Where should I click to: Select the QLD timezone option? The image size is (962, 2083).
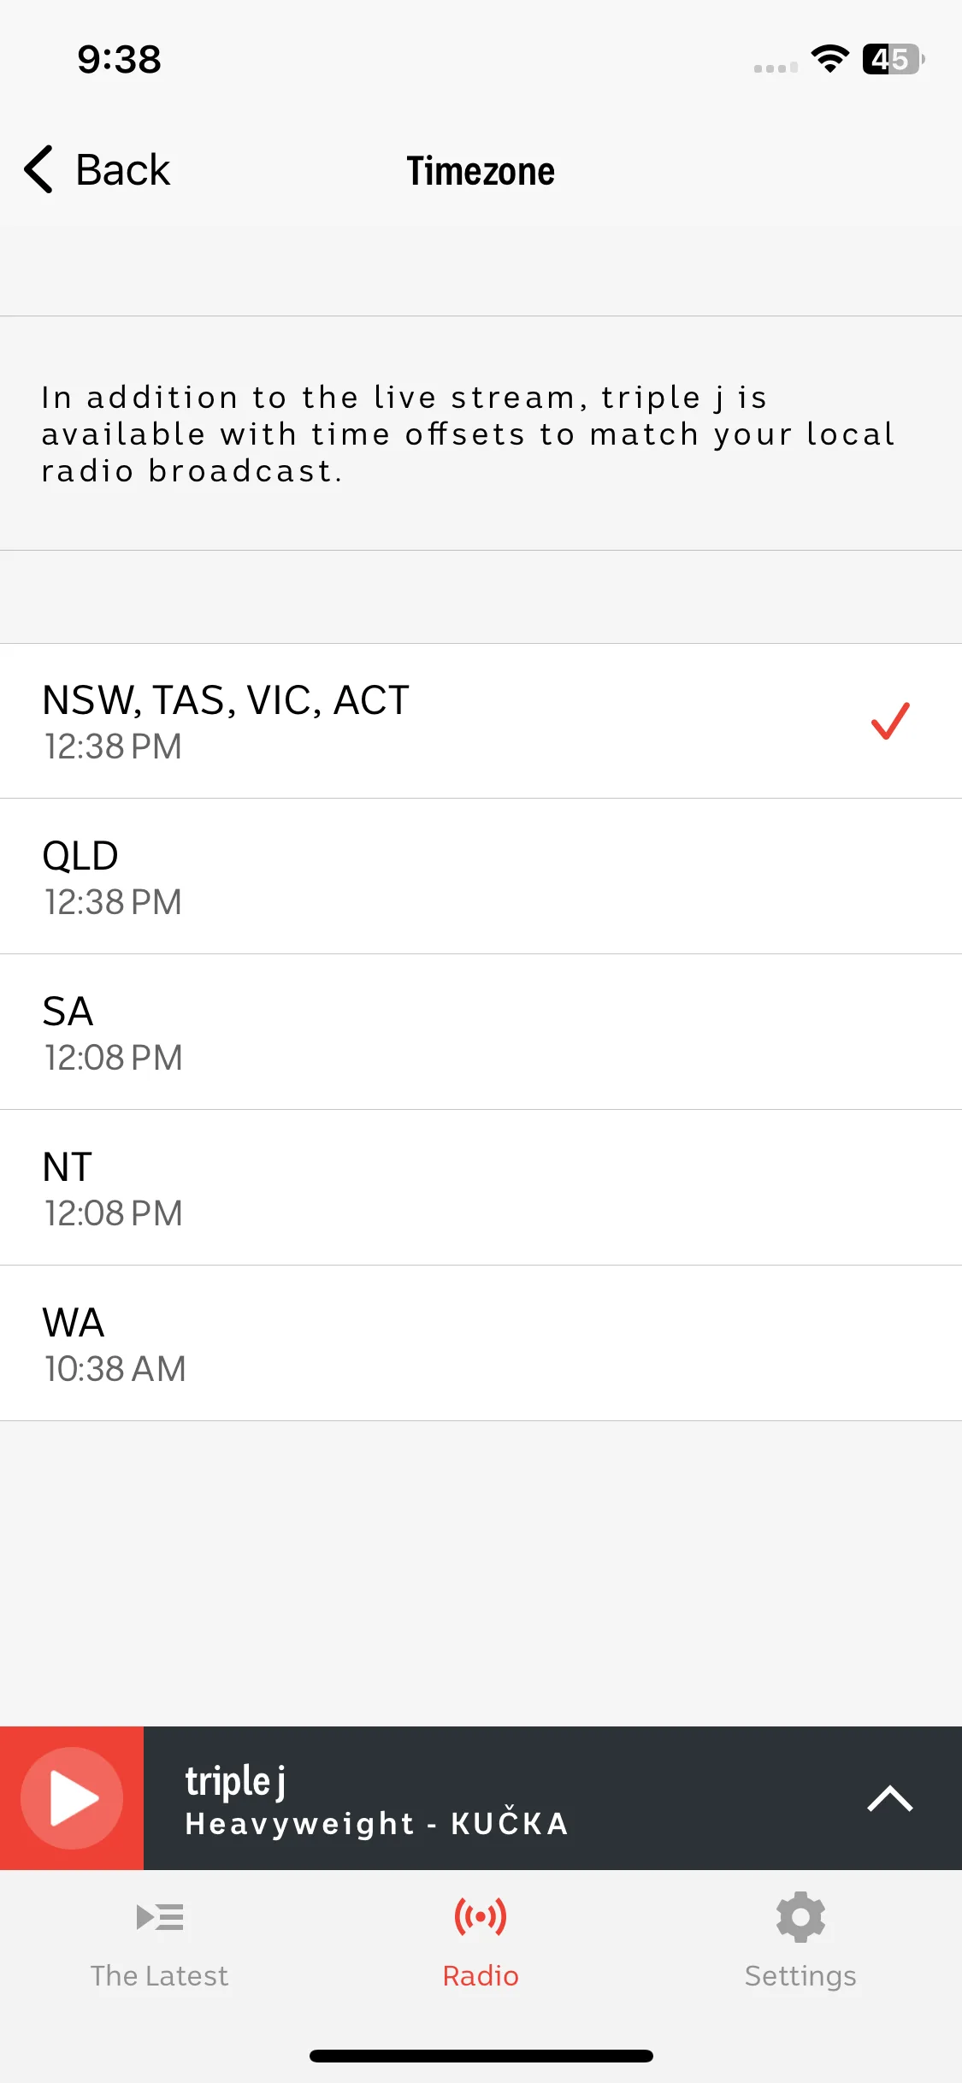click(481, 876)
